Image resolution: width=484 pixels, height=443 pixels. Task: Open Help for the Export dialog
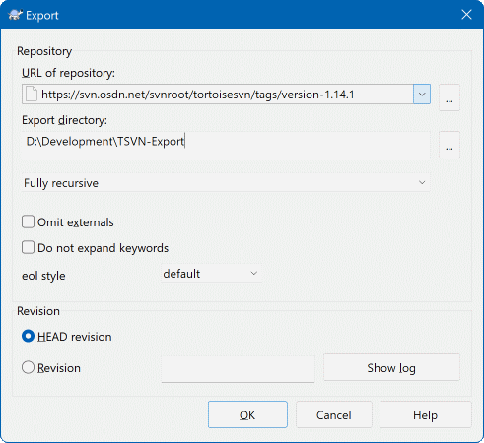[425, 414]
